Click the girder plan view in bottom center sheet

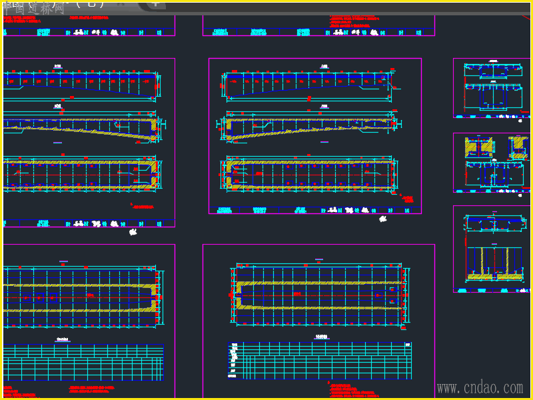320,295
